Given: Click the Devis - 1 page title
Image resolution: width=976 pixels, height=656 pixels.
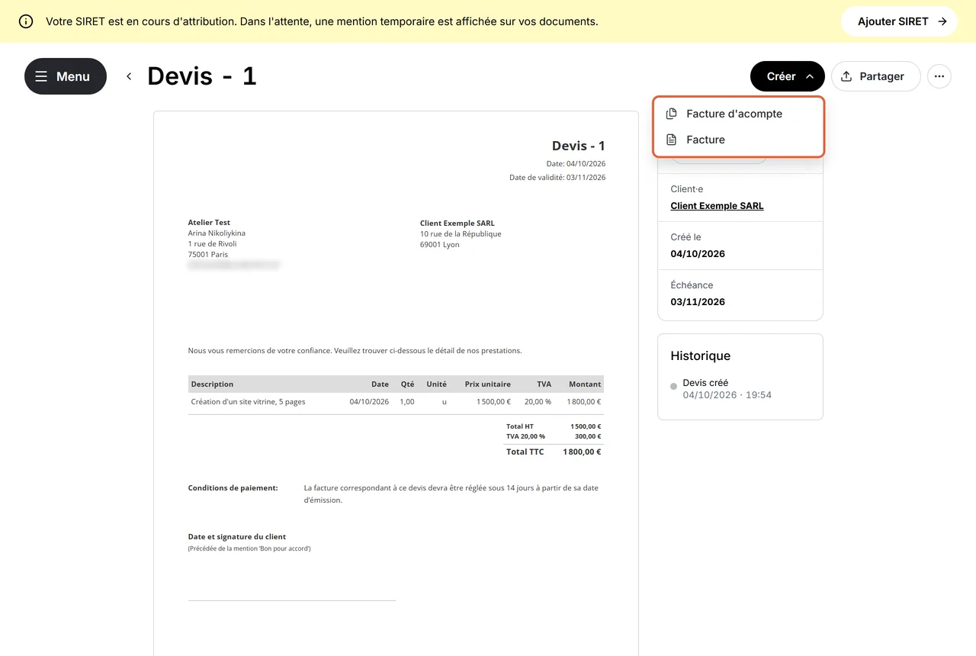Looking at the screenshot, I should (202, 76).
